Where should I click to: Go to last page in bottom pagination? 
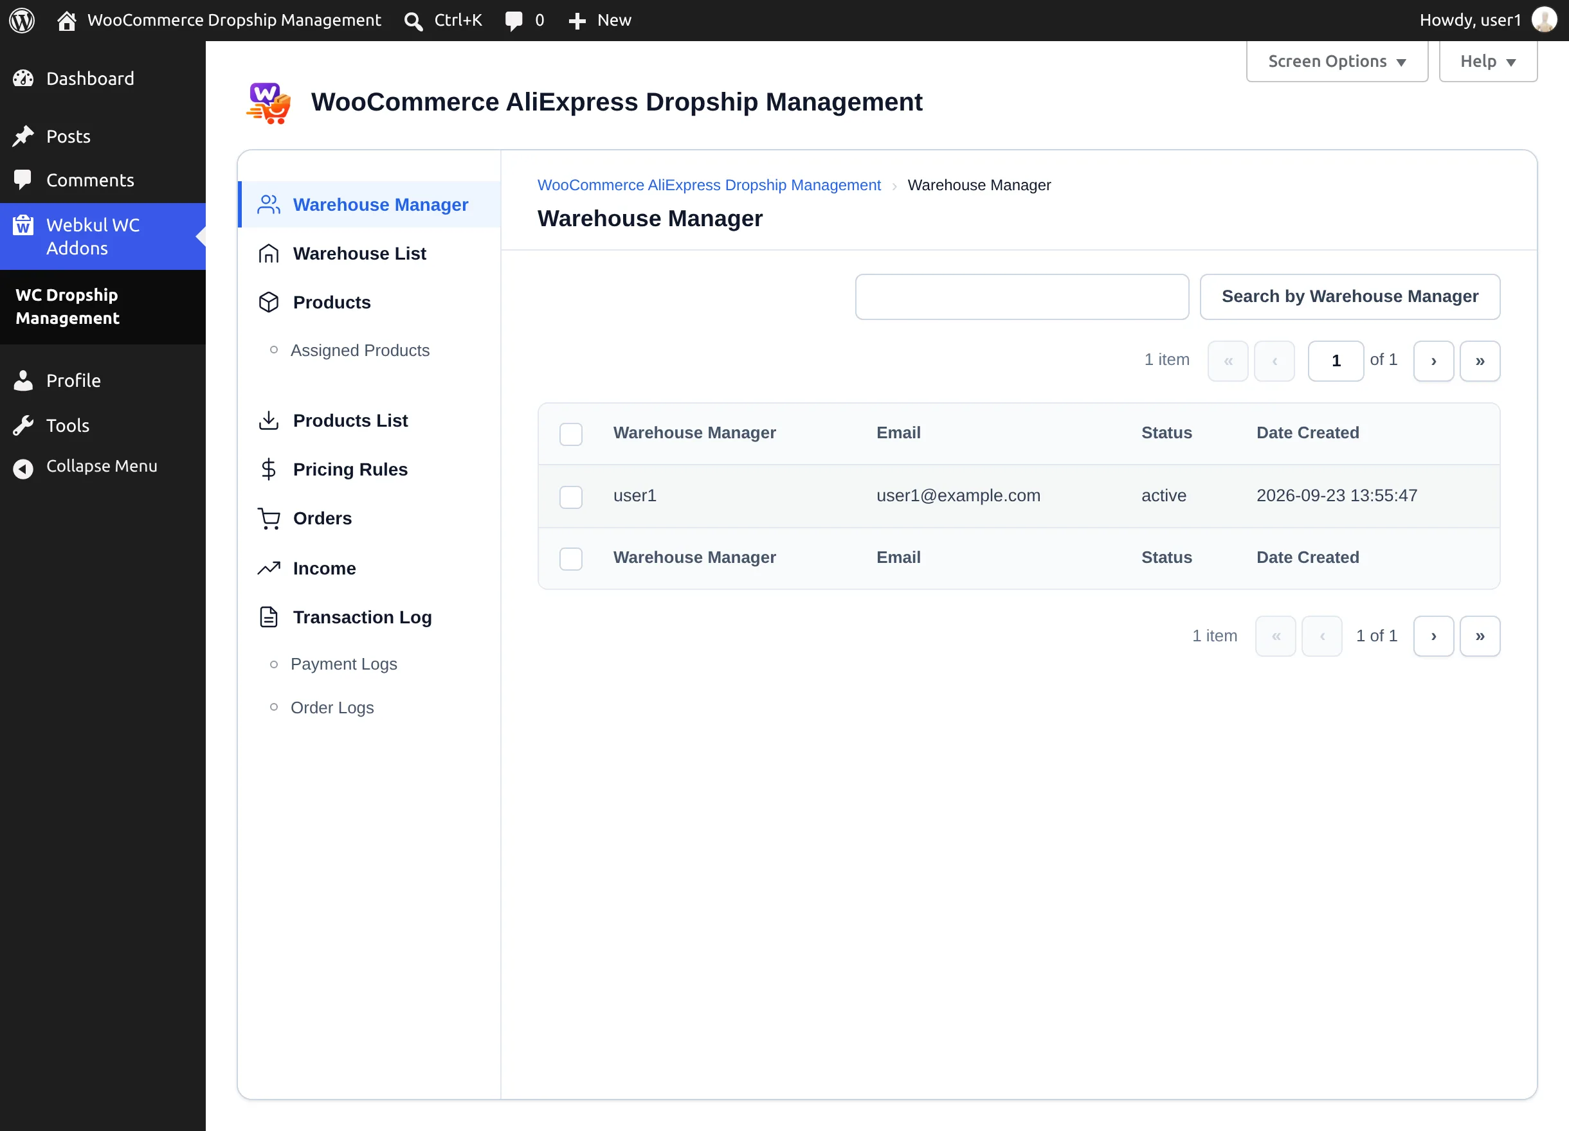coord(1480,636)
